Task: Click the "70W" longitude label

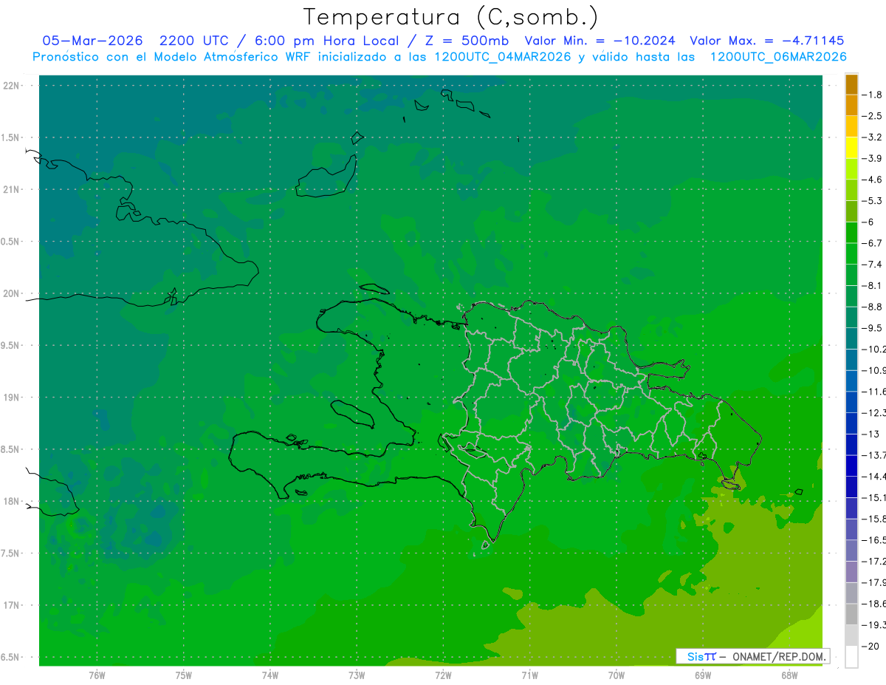Action: point(617,675)
